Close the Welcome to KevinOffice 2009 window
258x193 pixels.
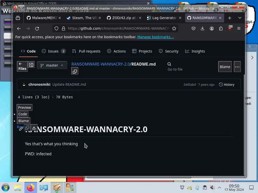pyautogui.click(x=148, y=3)
